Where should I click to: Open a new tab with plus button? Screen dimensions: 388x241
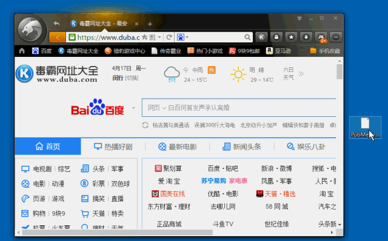click(150, 24)
